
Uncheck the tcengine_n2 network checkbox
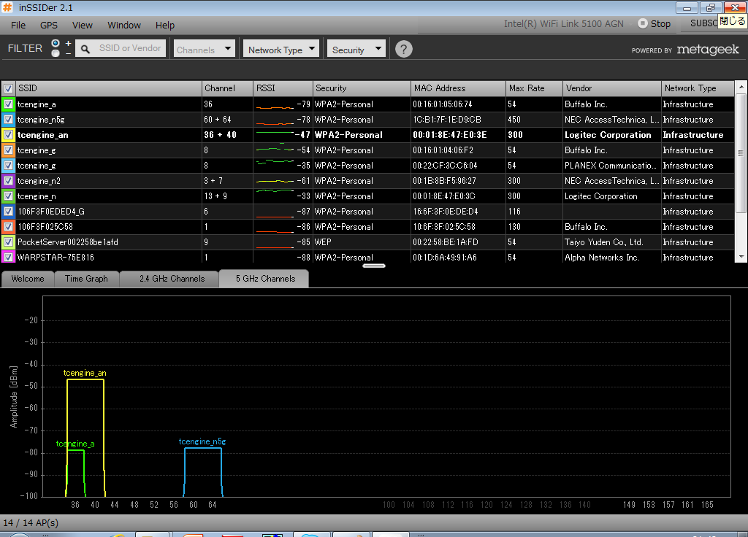pyautogui.click(x=8, y=181)
